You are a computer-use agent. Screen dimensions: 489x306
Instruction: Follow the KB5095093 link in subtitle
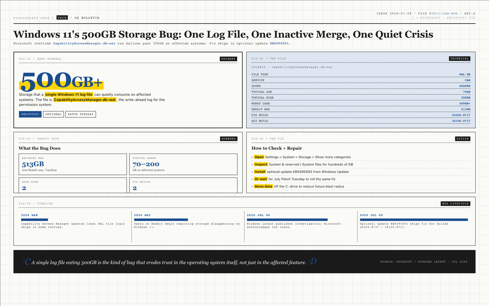[x=279, y=43]
